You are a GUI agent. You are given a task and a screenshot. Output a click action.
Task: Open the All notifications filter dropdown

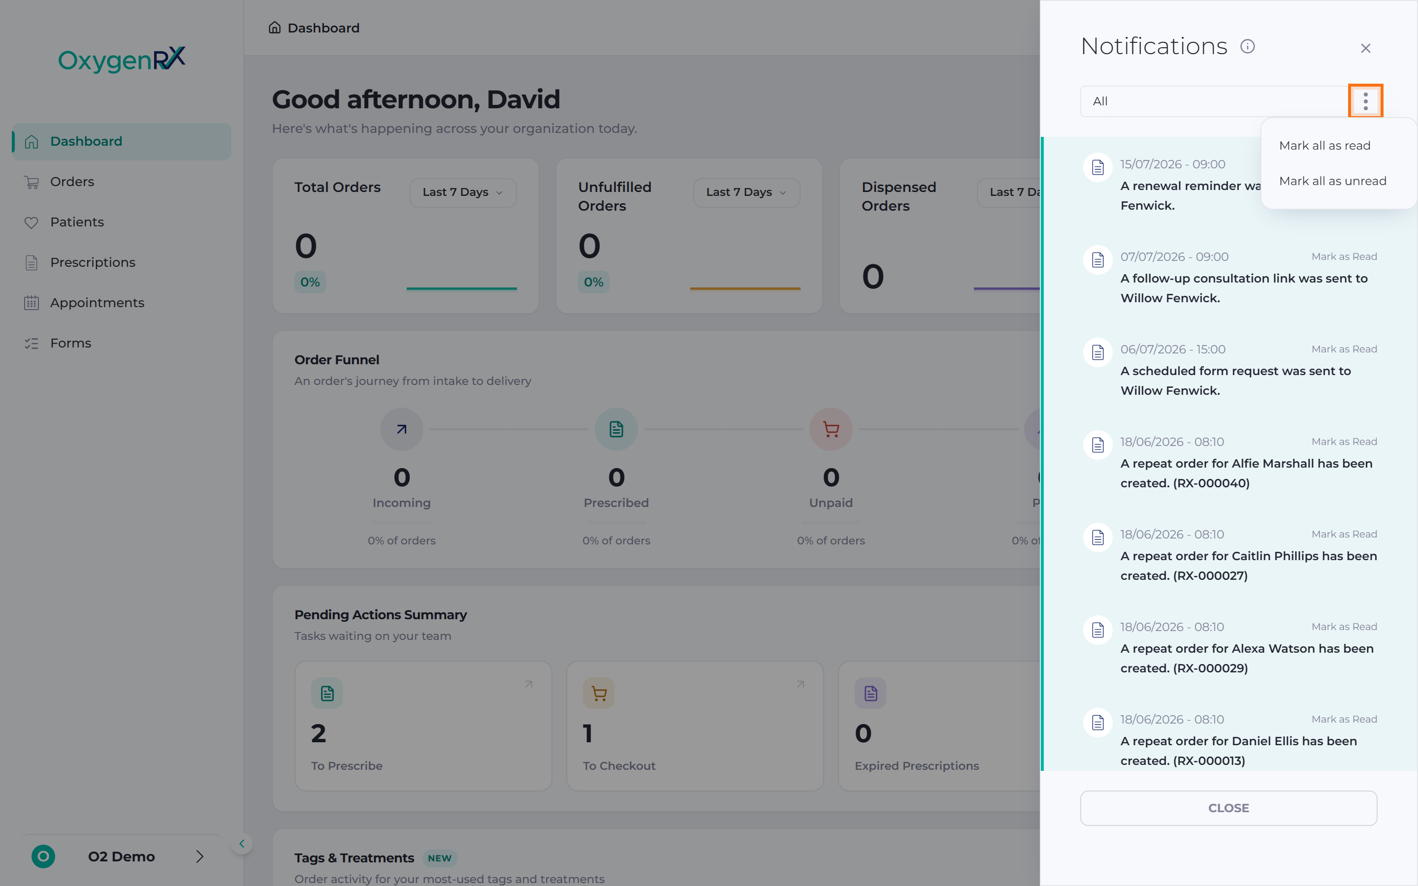tap(1214, 101)
